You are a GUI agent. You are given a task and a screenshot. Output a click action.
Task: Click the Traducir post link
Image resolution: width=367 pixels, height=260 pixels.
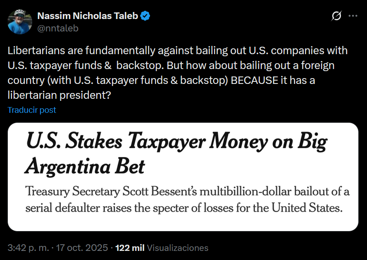click(x=32, y=110)
